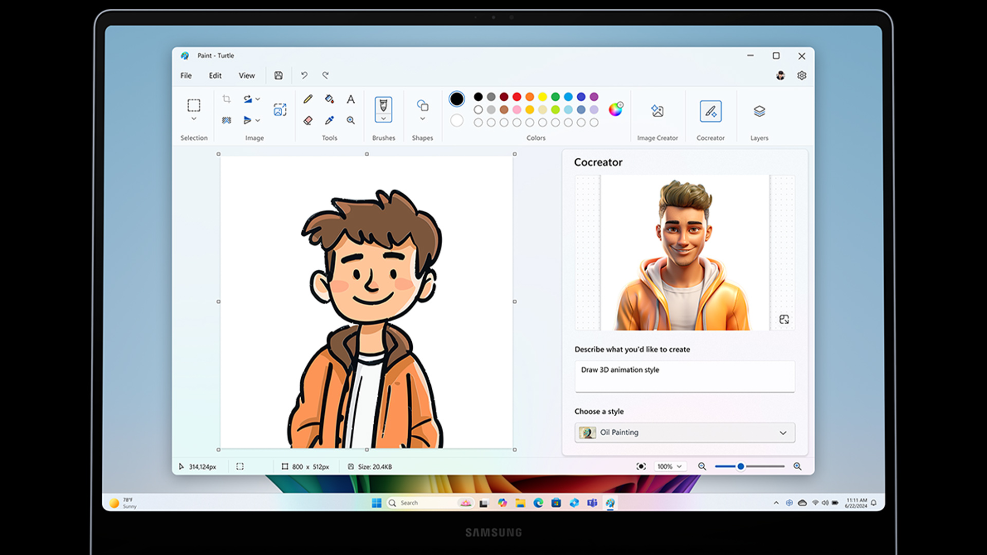This screenshot has height=555, width=987.
Task: Open the Layers panel
Action: click(759, 111)
